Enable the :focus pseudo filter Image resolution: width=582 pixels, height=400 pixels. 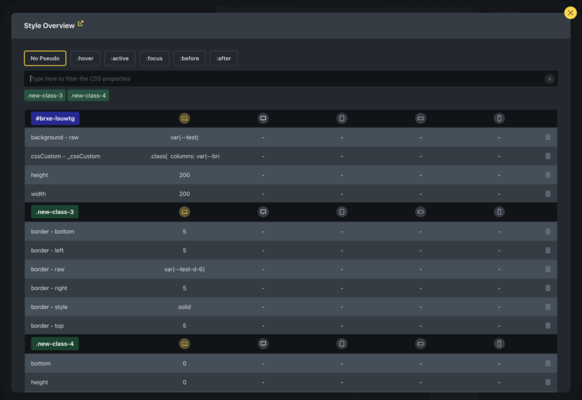tap(154, 58)
